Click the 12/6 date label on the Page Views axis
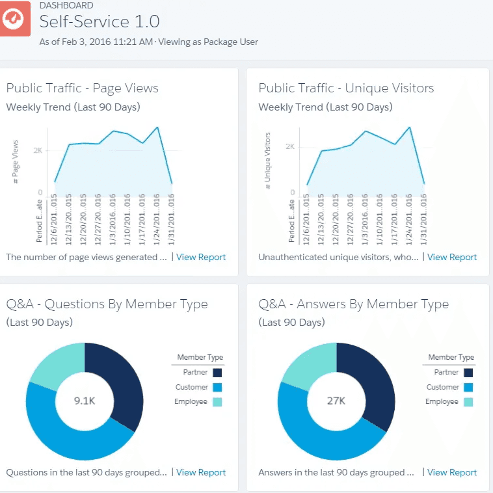This screenshot has height=493, width=493. coord(54,219)
